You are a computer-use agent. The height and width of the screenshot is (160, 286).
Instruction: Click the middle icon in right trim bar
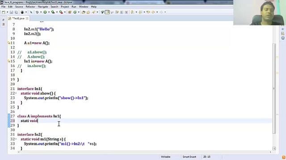tap(283, 34)
